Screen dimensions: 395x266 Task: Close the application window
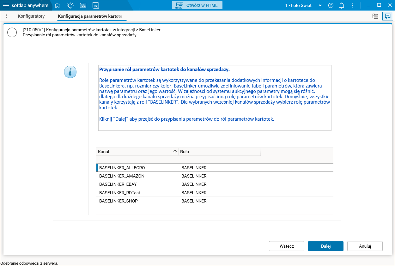(x=389, y=5)
